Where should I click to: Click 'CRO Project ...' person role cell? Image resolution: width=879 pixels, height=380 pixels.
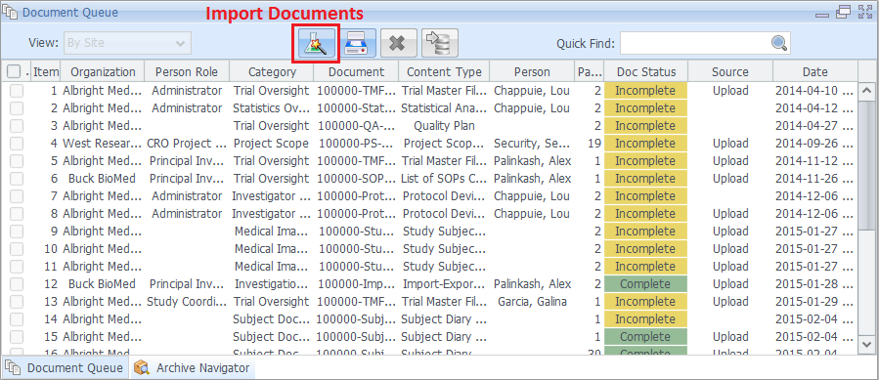click(x=187, y=143)
